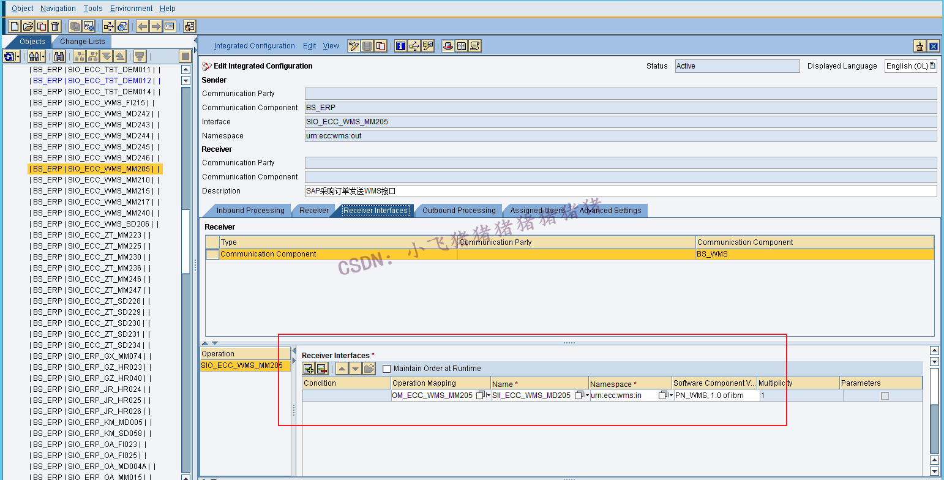The width and height of the screenshot is (944, 480).
Task: Select tree item SIO_ERP_GX_MM074
Action: pyautogui.click(x=89, y=356)
